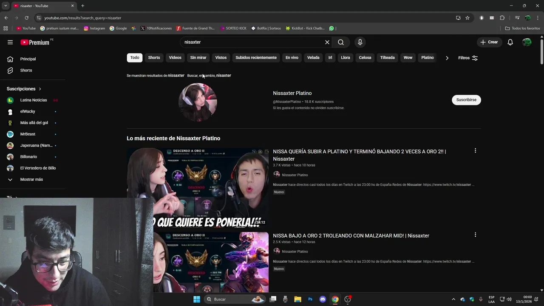544x306 pixels.
Task: Select the En vivo filter chip
Action: (292, 58)
